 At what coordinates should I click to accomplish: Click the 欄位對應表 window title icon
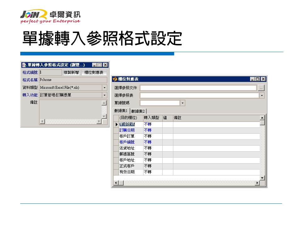click(115, 79)
